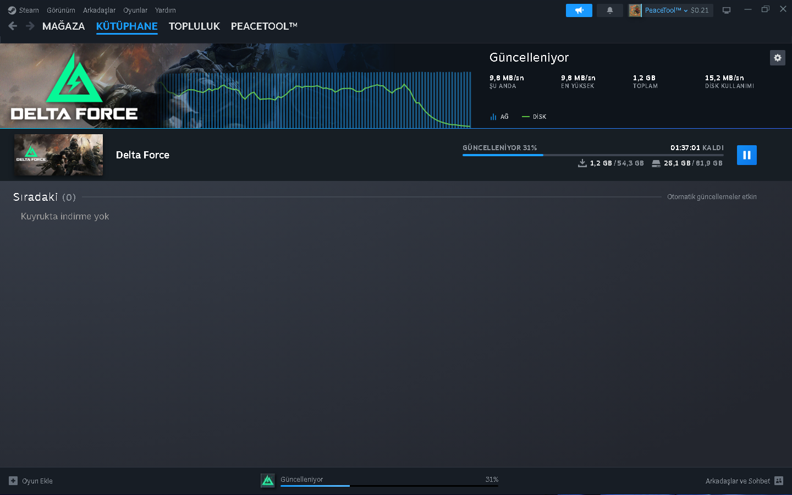Open the announcements megaphone button
Screen dimensions: 792x495
click(579, 10)
